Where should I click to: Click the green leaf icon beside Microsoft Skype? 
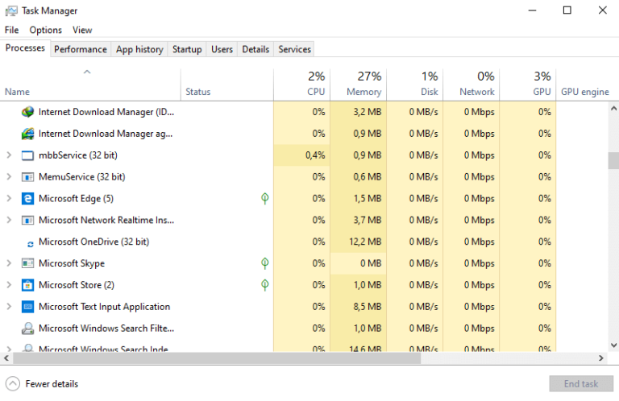(265, 263)
